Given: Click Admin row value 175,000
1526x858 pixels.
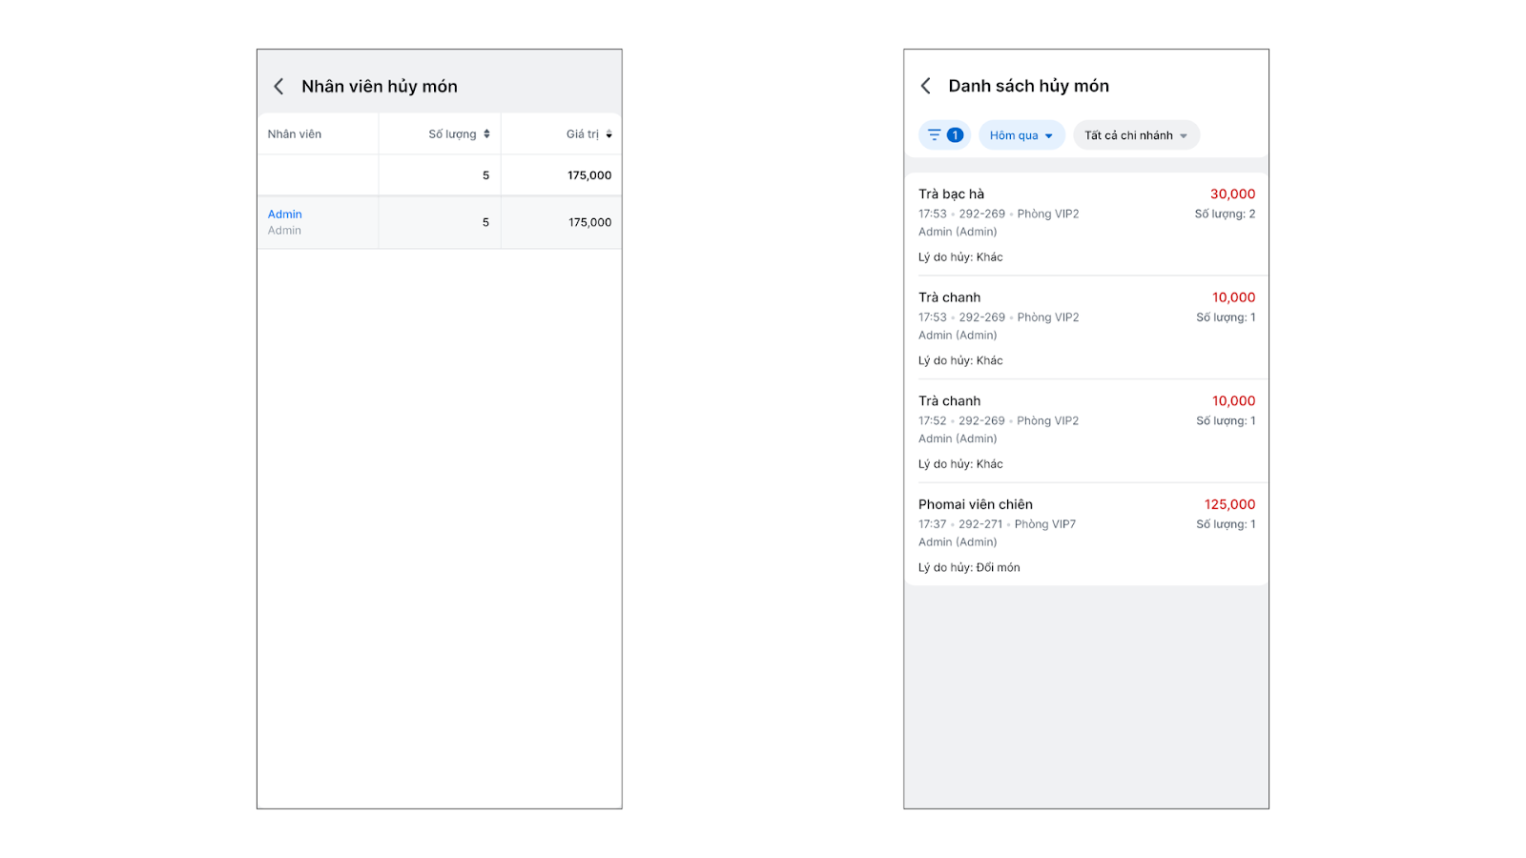Looking at the screenshot, I should coord(589,222).
